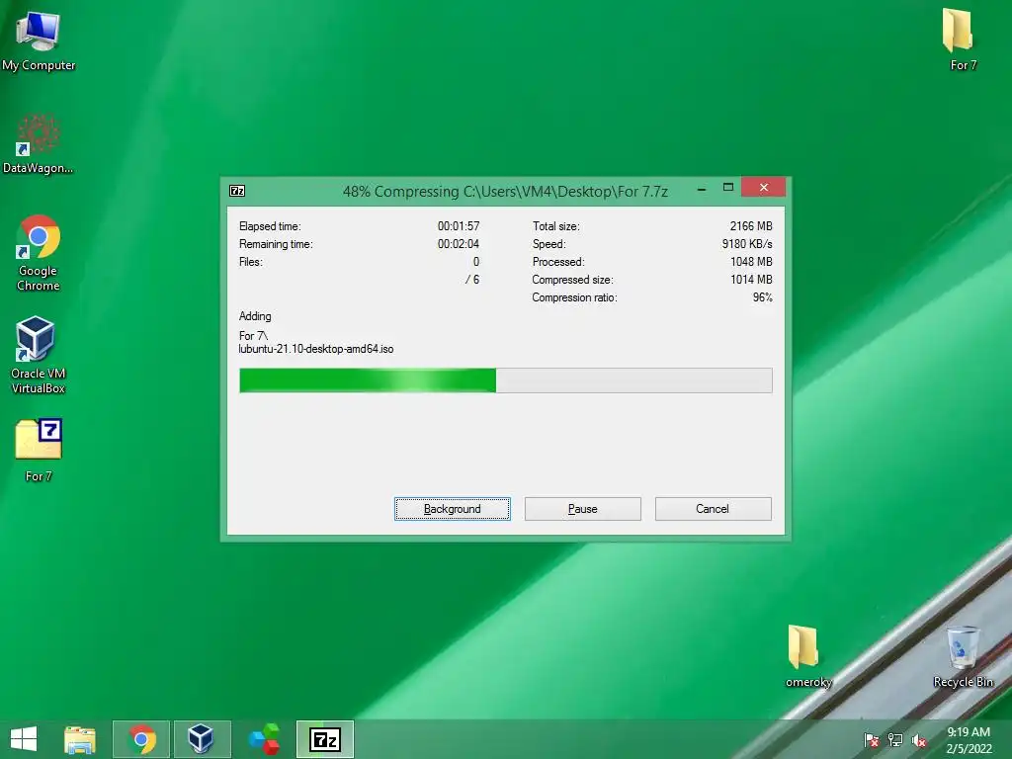Click the compression progress bar
Image resolution: width=1012 pixels, height=759 pixels.
pos(505,380)
